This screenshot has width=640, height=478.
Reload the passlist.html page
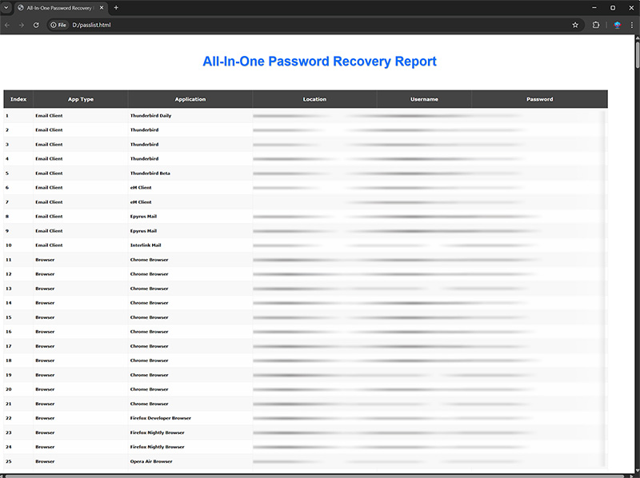tap(36, 25)
